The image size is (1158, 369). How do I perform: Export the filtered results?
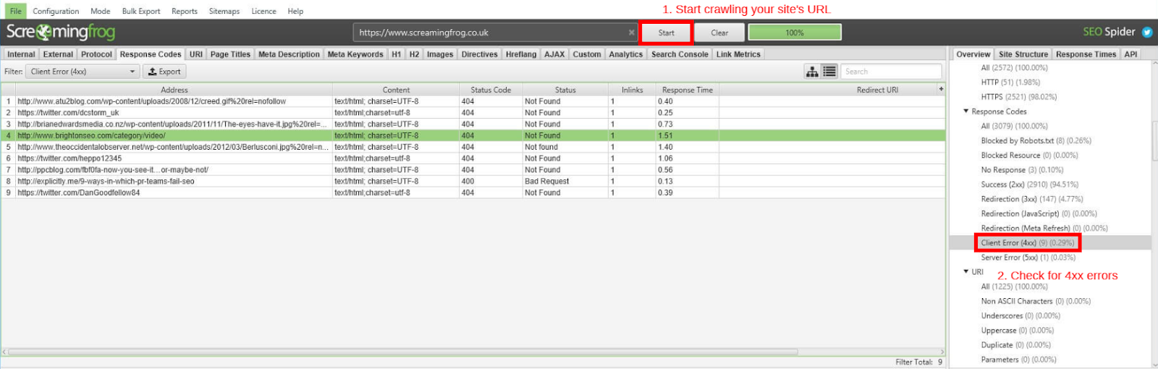tap(164, 72)
